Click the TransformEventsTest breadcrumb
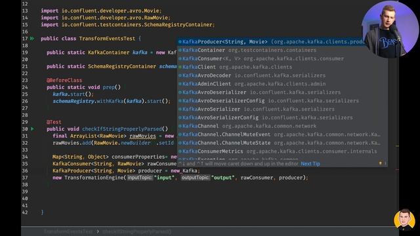This screenshot has height=236, width=420. point(68,231)
